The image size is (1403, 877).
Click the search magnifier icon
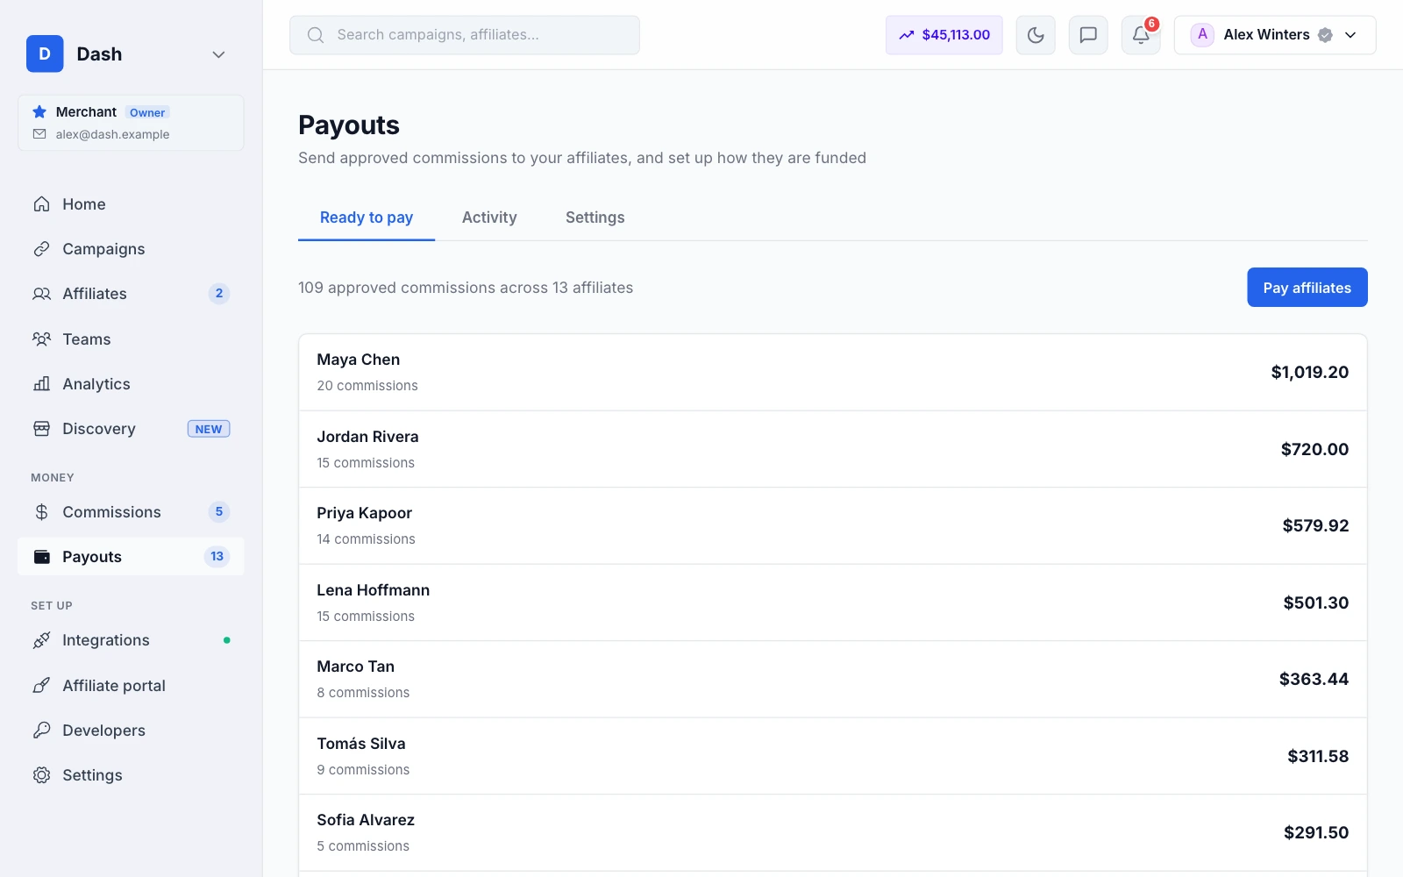(316, 35)
